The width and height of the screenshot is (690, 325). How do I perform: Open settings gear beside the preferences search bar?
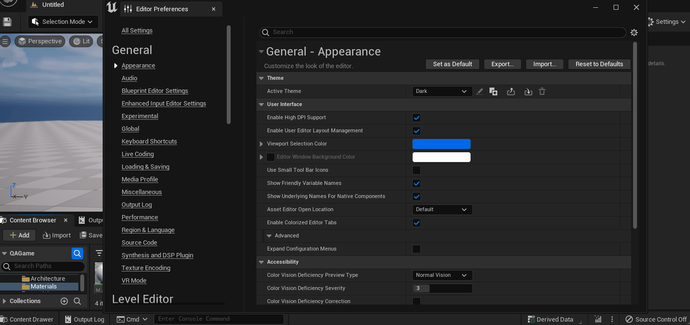tap(634, 32)
